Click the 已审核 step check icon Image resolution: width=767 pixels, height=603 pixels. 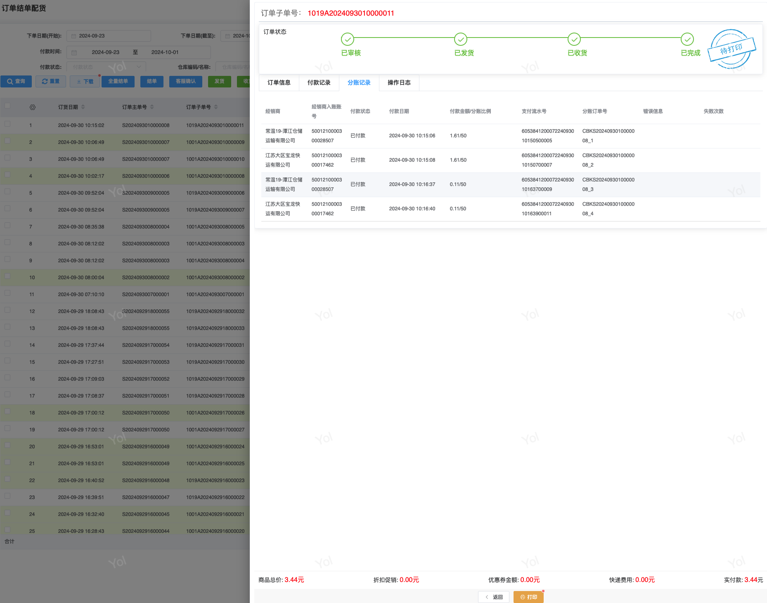[347, 40]
